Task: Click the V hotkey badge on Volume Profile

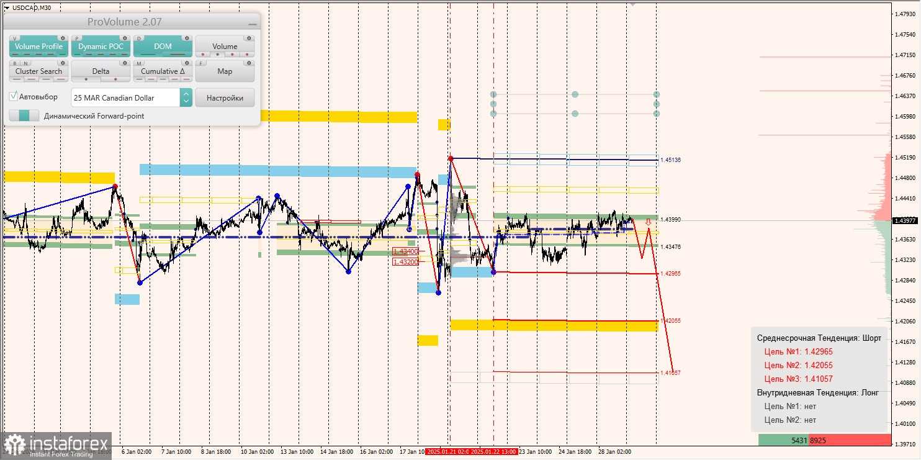Action: point(15,38)
